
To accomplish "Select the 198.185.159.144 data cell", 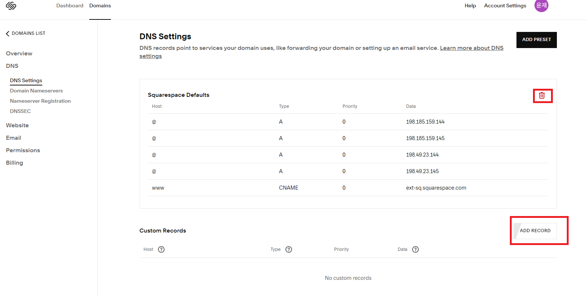I will (x=425, y=122).
